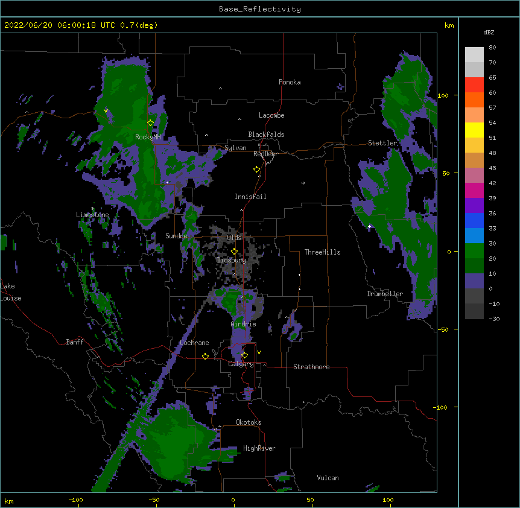
Task: Click the yellow V marker east of Calgary
Action: pyautogui.click(x=259, y=352)
